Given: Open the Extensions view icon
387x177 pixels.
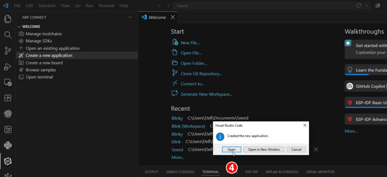Looking at the screenshot, I should coord(8,98).
